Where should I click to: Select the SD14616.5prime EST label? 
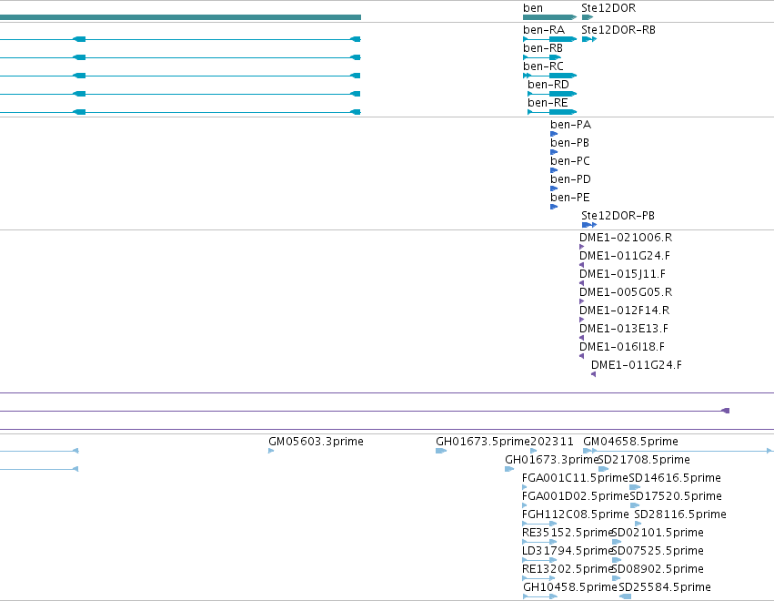pos(675,478)
